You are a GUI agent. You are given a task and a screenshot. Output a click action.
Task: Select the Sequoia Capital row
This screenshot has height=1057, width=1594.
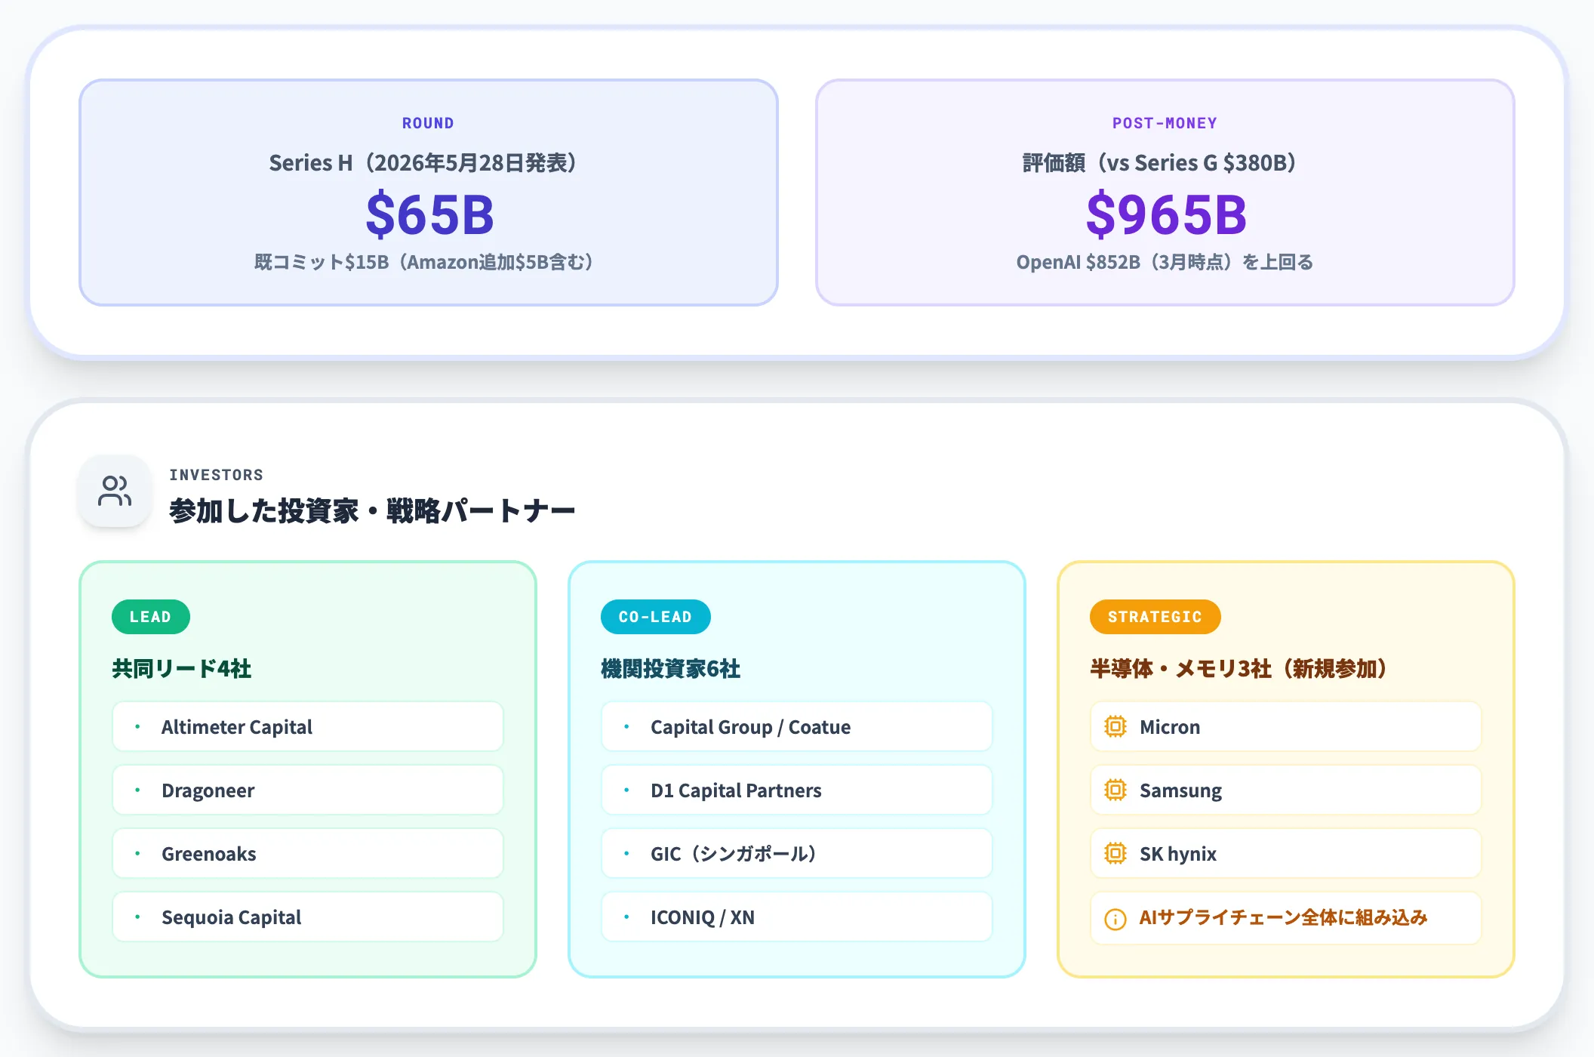tap(308, 917)
